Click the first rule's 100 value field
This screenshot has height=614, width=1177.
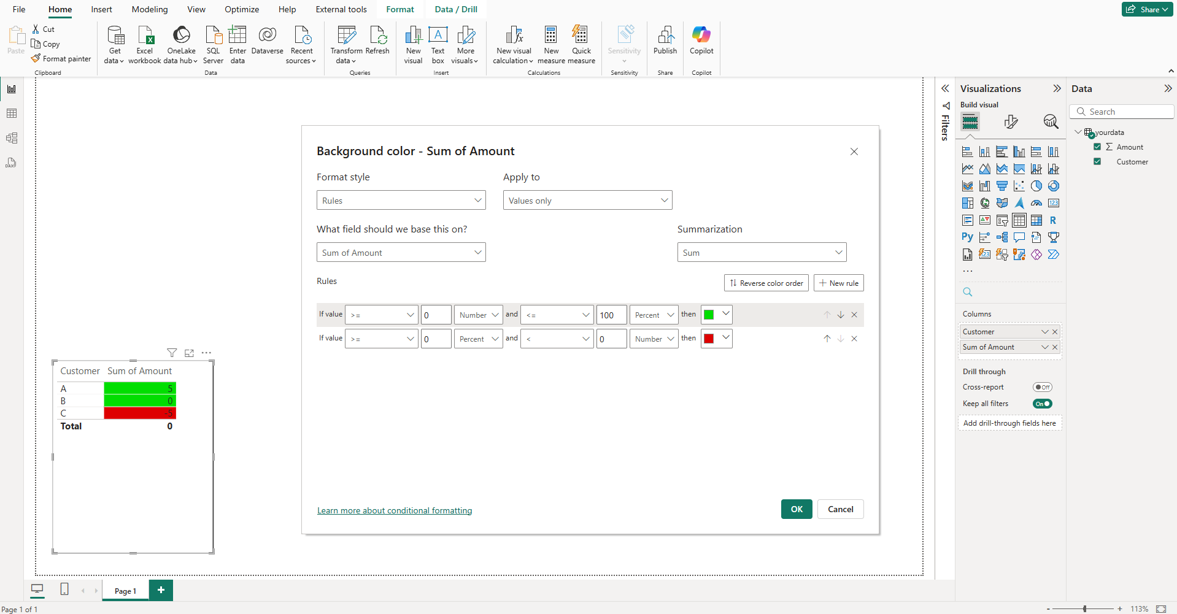pyautogui.click(x=611, y=315)
